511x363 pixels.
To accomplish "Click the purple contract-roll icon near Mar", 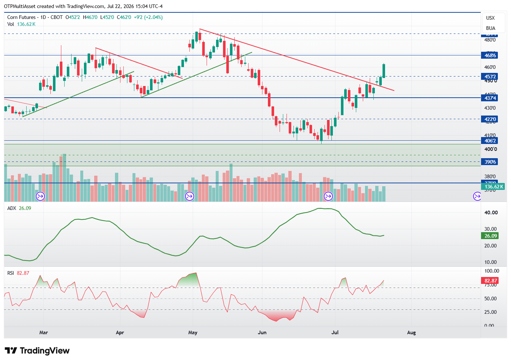I will tap(40, 196).
